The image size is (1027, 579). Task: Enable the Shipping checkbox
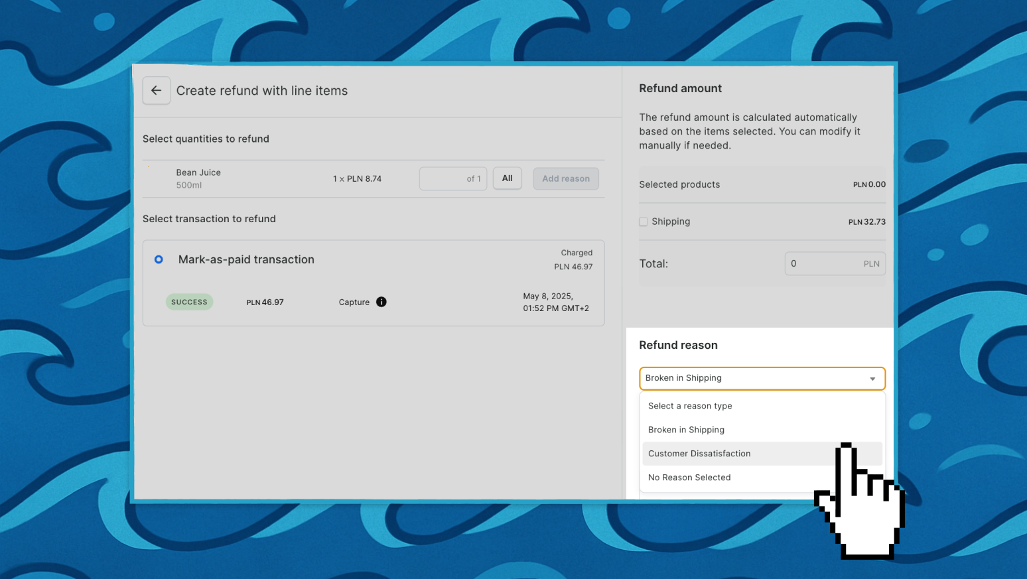(x=644, y=222)
